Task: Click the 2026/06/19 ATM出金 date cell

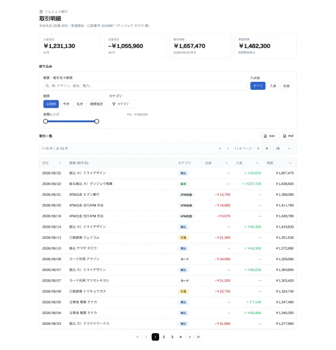Action: (52, 216)
